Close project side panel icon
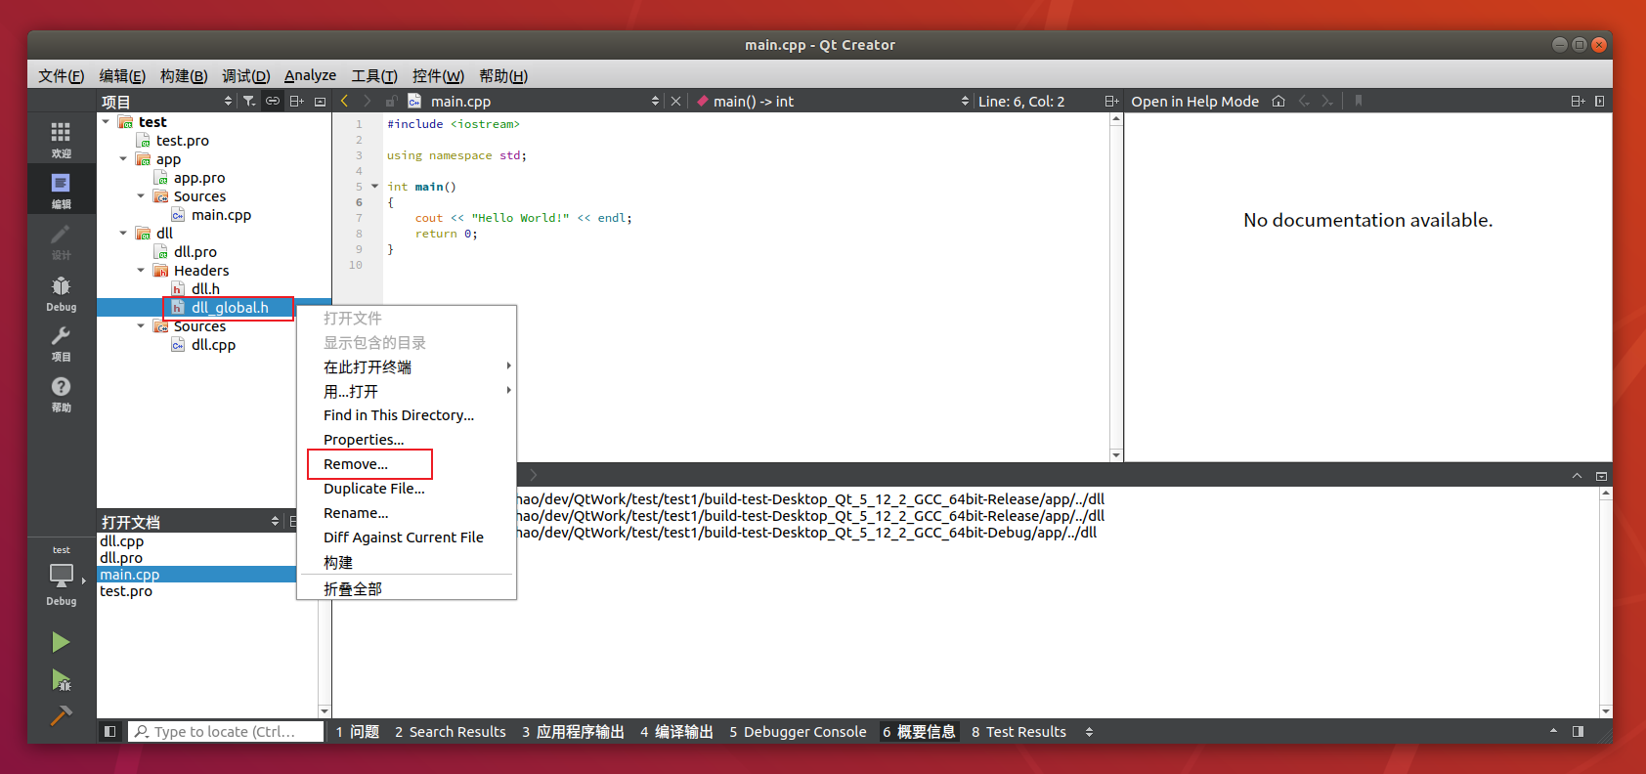The image size is (1646, 774). (320, 102)
